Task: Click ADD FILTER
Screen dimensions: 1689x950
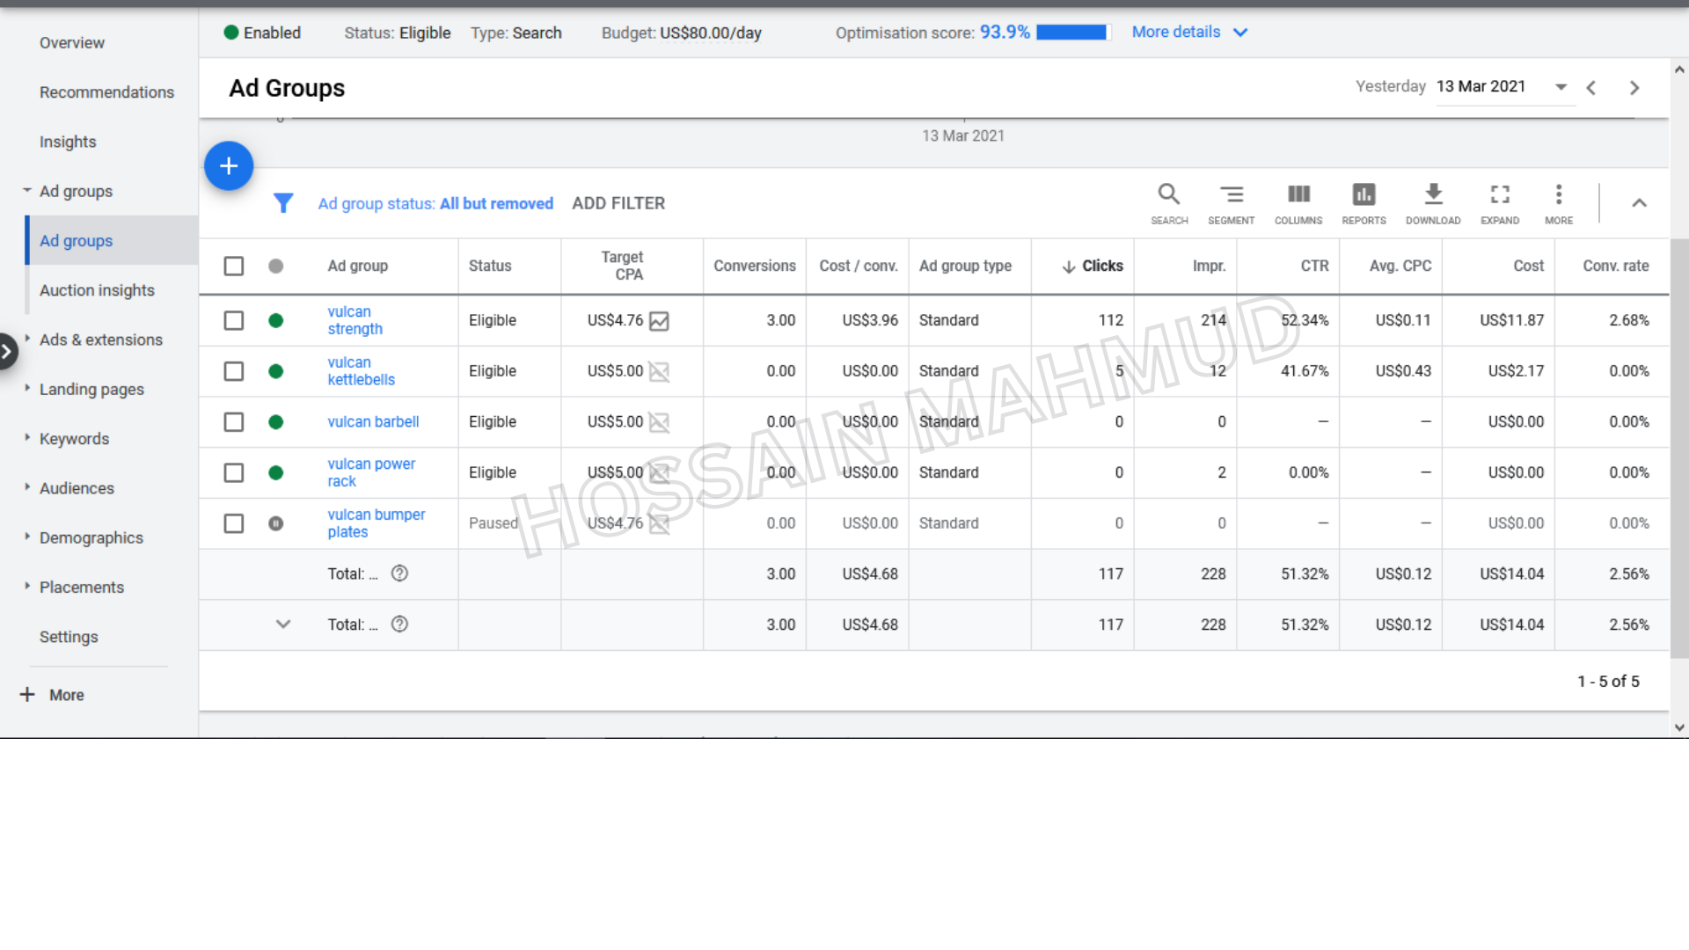Action: point(618,203)
